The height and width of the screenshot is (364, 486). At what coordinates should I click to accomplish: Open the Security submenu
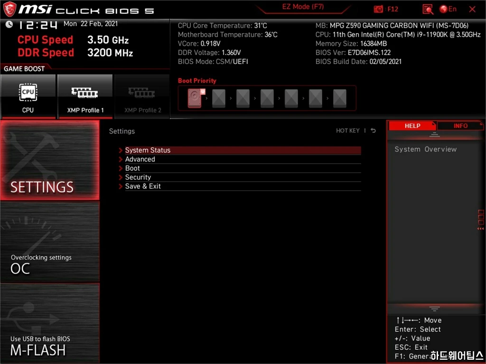pos(243,177)
